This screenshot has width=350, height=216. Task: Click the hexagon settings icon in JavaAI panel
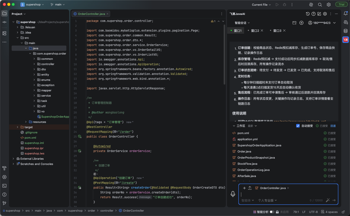tap(325, 14)
